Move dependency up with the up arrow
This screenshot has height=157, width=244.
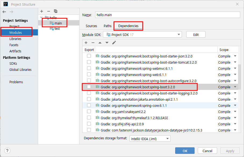[100, 43]
